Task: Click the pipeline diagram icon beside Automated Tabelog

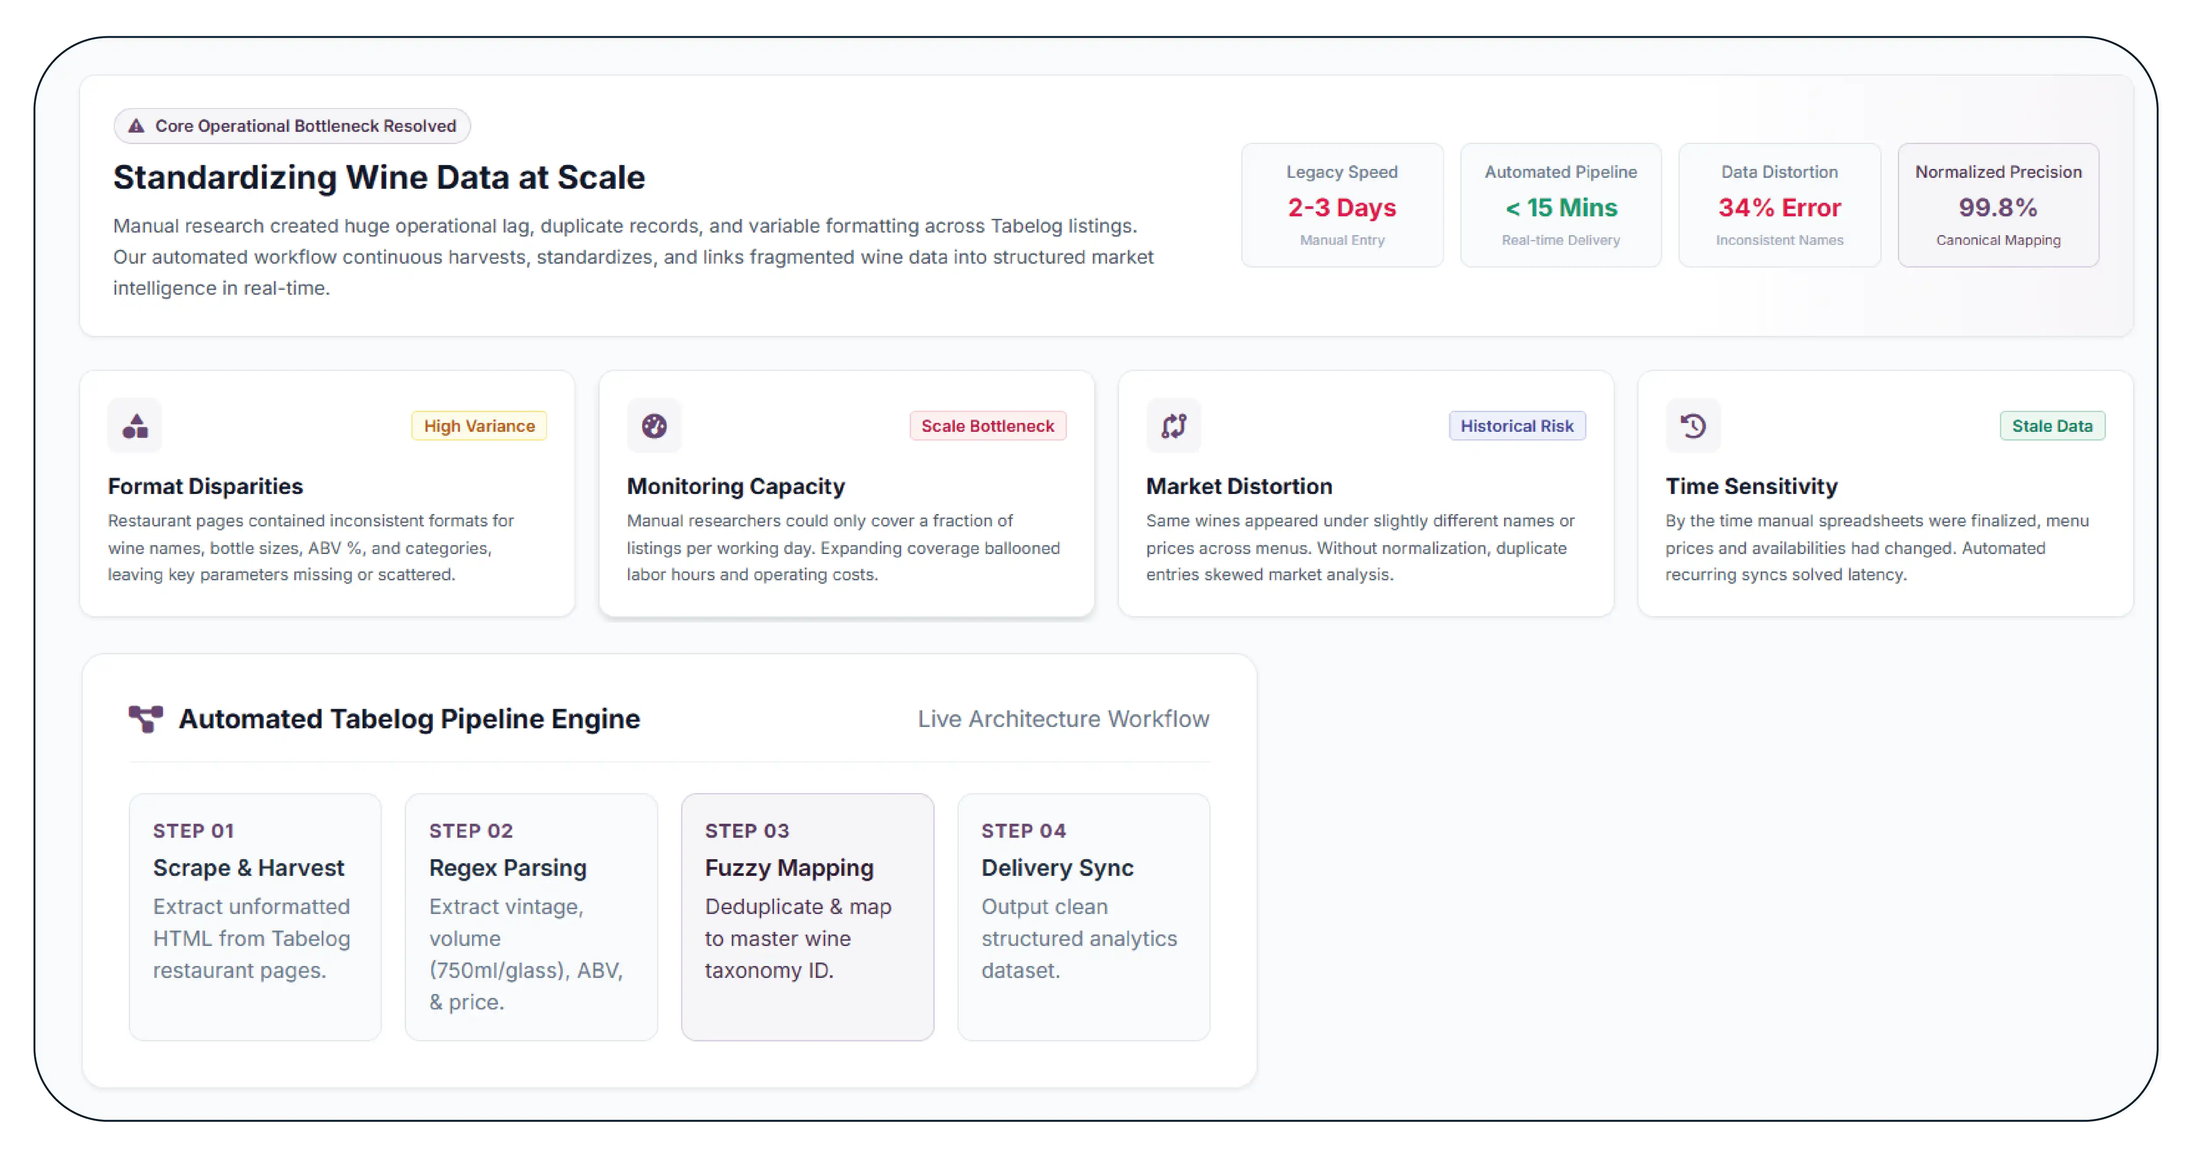Action: coord(146,719)
